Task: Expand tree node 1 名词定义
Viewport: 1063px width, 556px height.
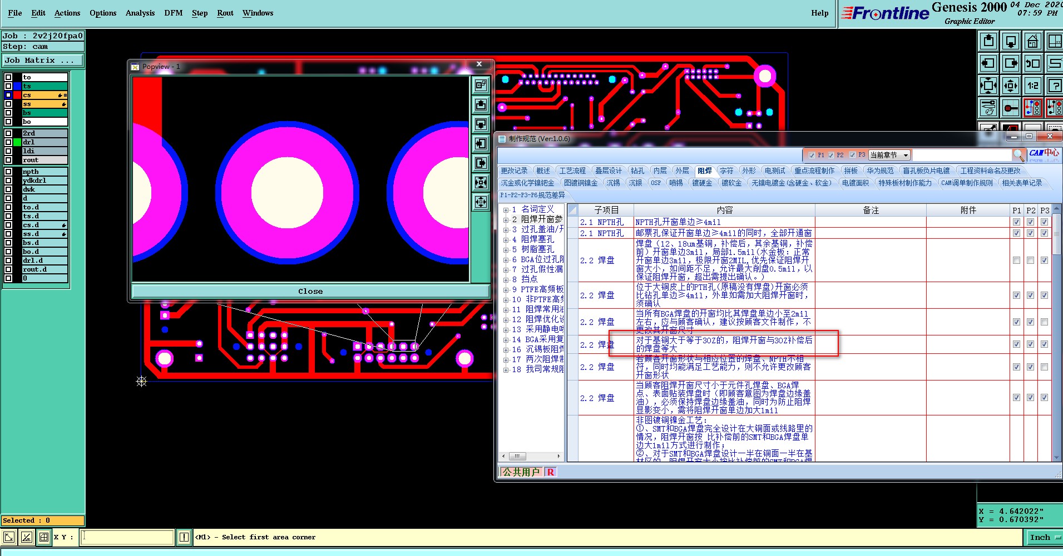Action: pyautogui.click(x=506, y=210)
